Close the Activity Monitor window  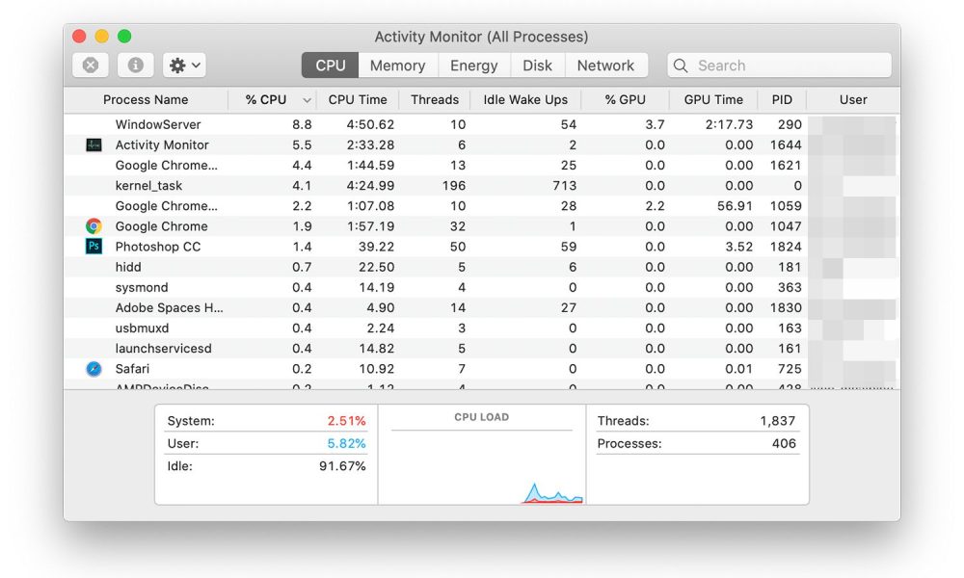click(x=79, y=37)
